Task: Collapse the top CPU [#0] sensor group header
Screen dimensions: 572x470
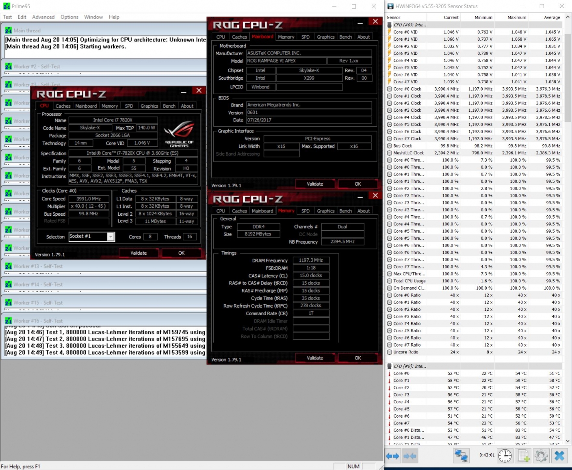Action: pos(409,25)
